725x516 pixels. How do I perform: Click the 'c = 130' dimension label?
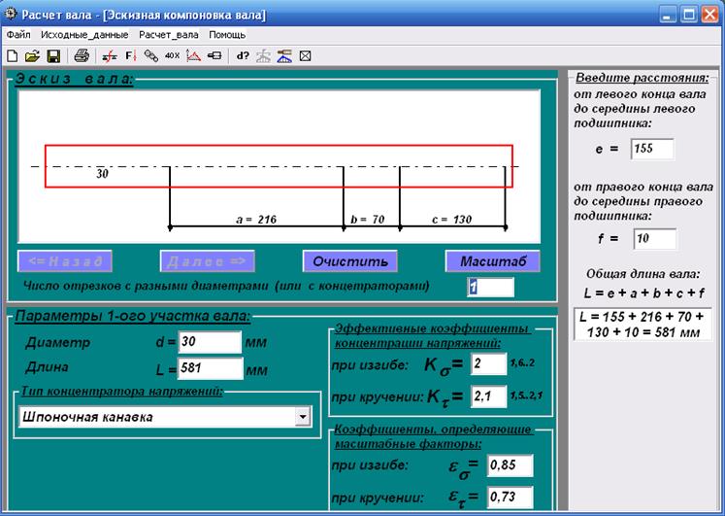(x=451, y=220)
